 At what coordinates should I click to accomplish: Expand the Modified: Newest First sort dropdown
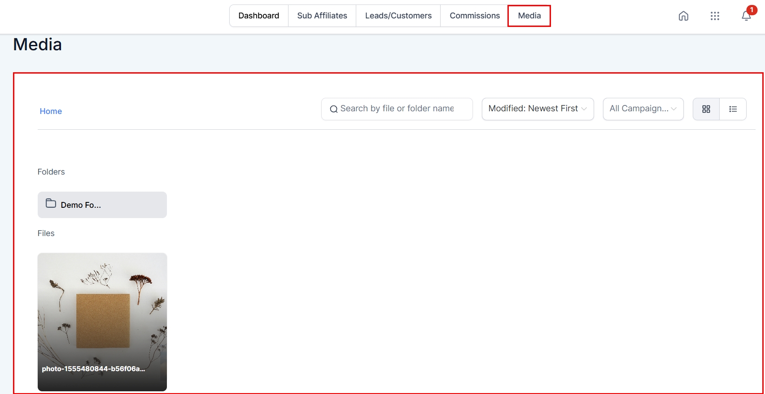(x=538, y=109)
